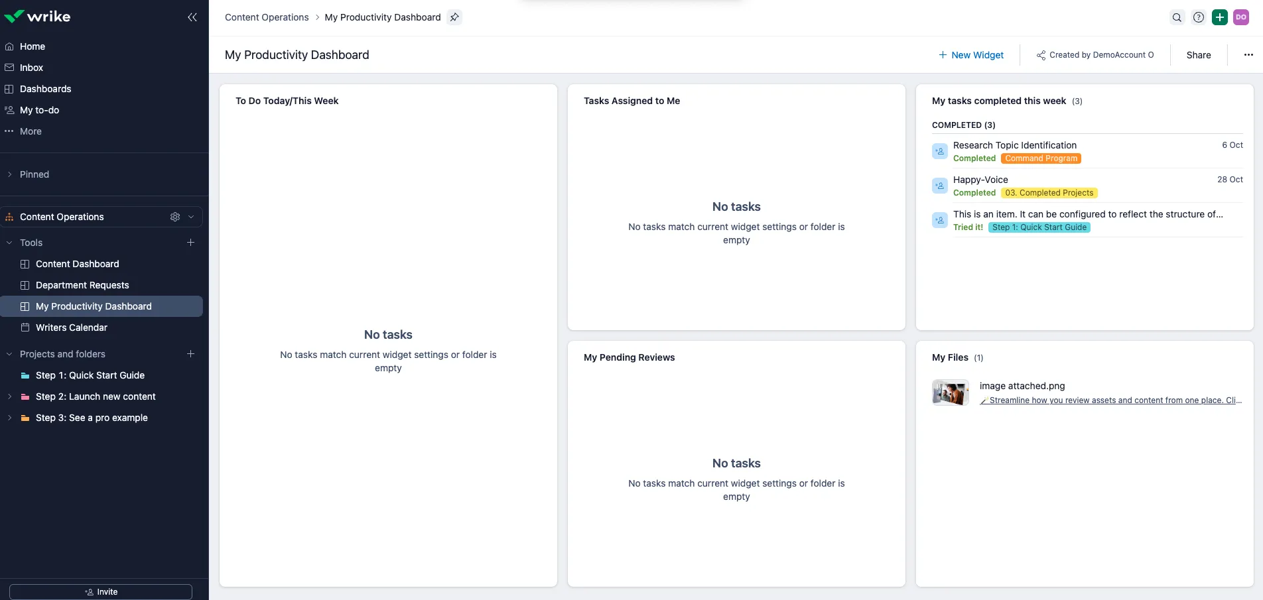Open Content Operations space settings gear
The height and width of the screenshot is (600, 1263).
coord(175,217)
